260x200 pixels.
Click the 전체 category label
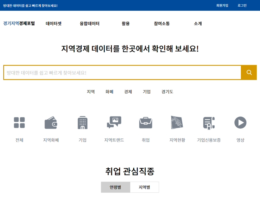pyautogui.click(x=19, y=140)
